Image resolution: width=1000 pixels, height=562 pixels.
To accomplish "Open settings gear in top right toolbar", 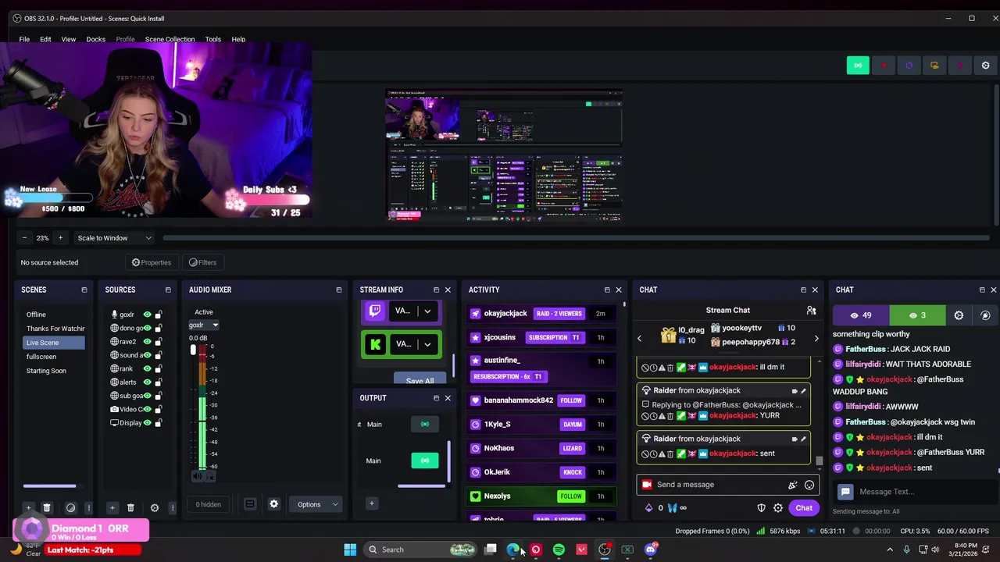I will coord(985,66).
